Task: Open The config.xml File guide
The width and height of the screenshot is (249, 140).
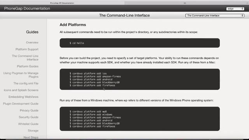Action: pyautogui.click(x=26, y=83)
